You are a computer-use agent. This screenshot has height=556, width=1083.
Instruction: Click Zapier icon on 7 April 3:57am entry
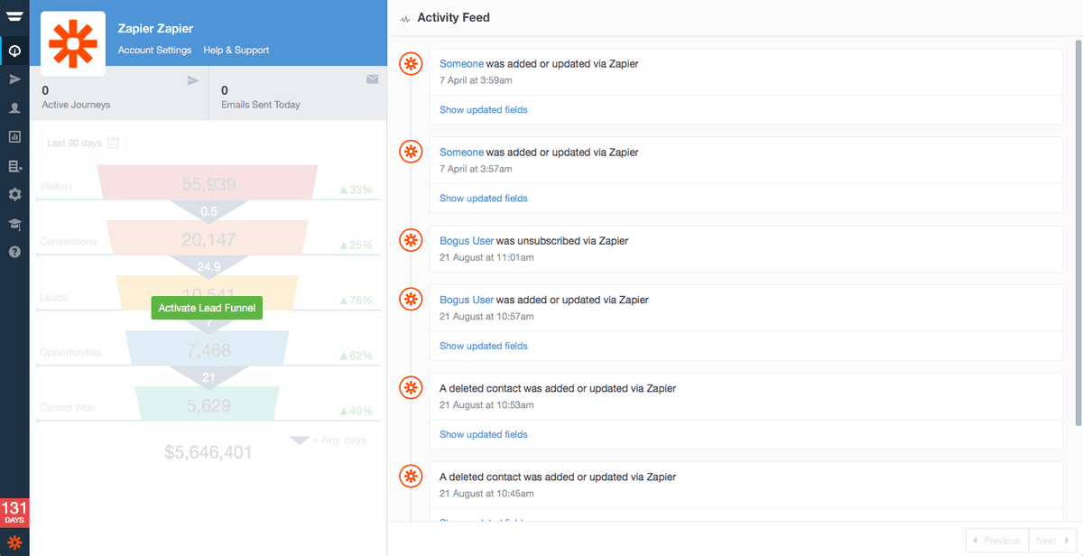(x=411, y=152)
